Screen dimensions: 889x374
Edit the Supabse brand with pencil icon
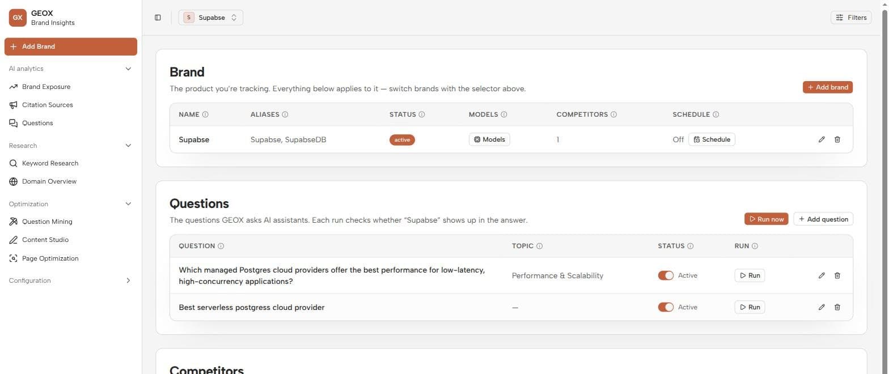click(822, 139)
